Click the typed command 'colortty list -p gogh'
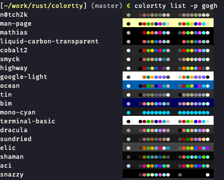 point(176,6)
